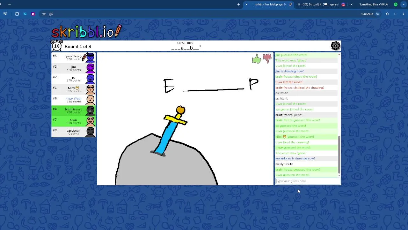Viewport: 408px width, 230px height.
Task: Click chat message 'ps: blank'
Action: (x=282, y=98)
